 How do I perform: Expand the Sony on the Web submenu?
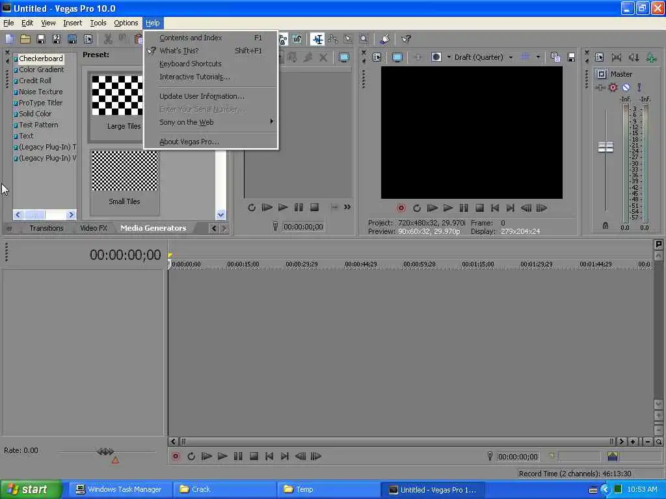tap(211, 122)
